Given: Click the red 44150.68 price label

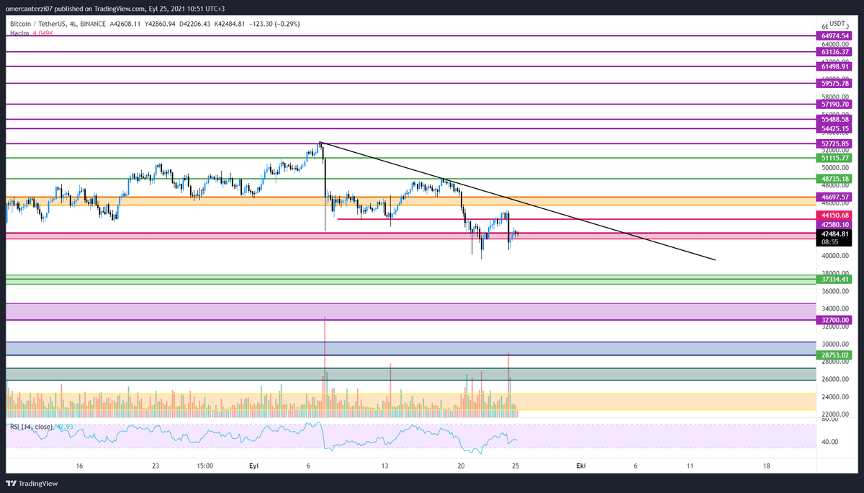Looking at the screenshot, I should click(x=836, y=216).
